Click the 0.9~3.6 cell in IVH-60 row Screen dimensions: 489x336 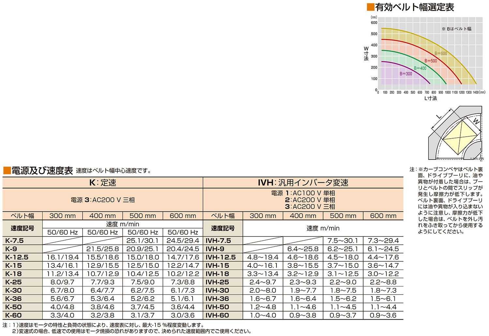click(x=383, y=315)
